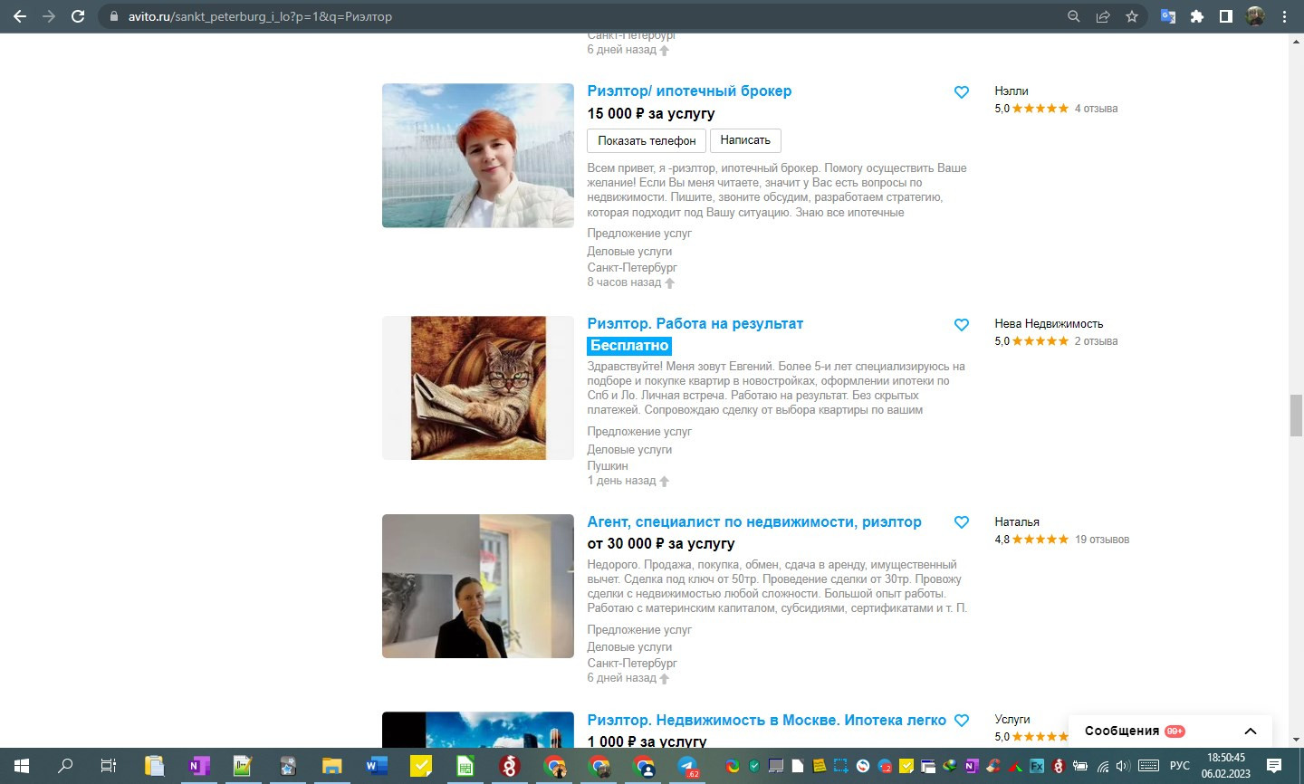1304x784 pixels.
Task: Favorite the 'Недвижимость в Москве' listing
Action: click(x=962, y=721)
